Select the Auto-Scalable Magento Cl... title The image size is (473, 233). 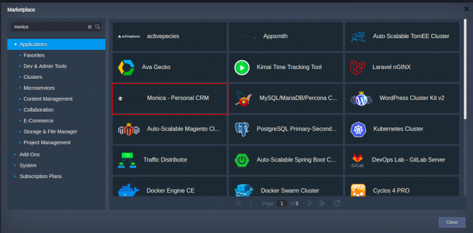click(x=183, y=129)
